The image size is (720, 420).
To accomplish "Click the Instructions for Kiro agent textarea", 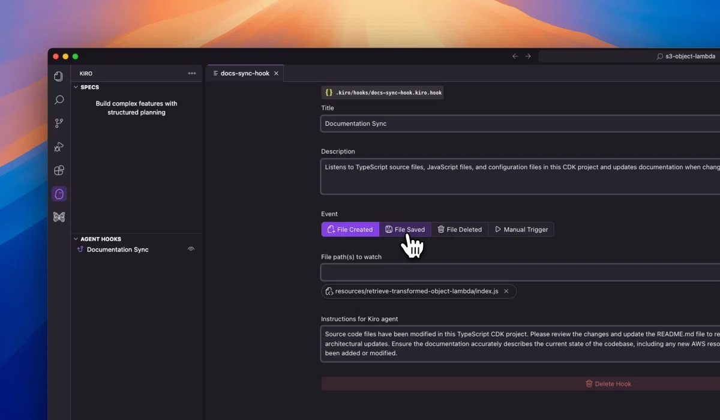I will (520, 343).
